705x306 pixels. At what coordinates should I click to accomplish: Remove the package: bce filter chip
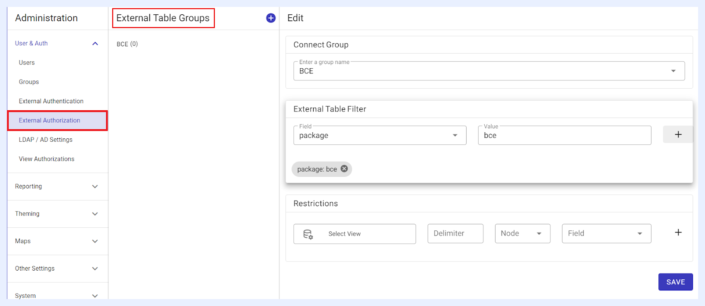pyautogui.click(x=344, y=169)
